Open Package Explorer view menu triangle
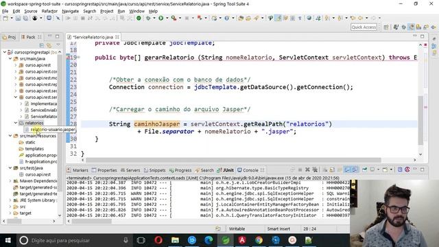The width and height of the screenshot is (439, 247). point(58,45)
